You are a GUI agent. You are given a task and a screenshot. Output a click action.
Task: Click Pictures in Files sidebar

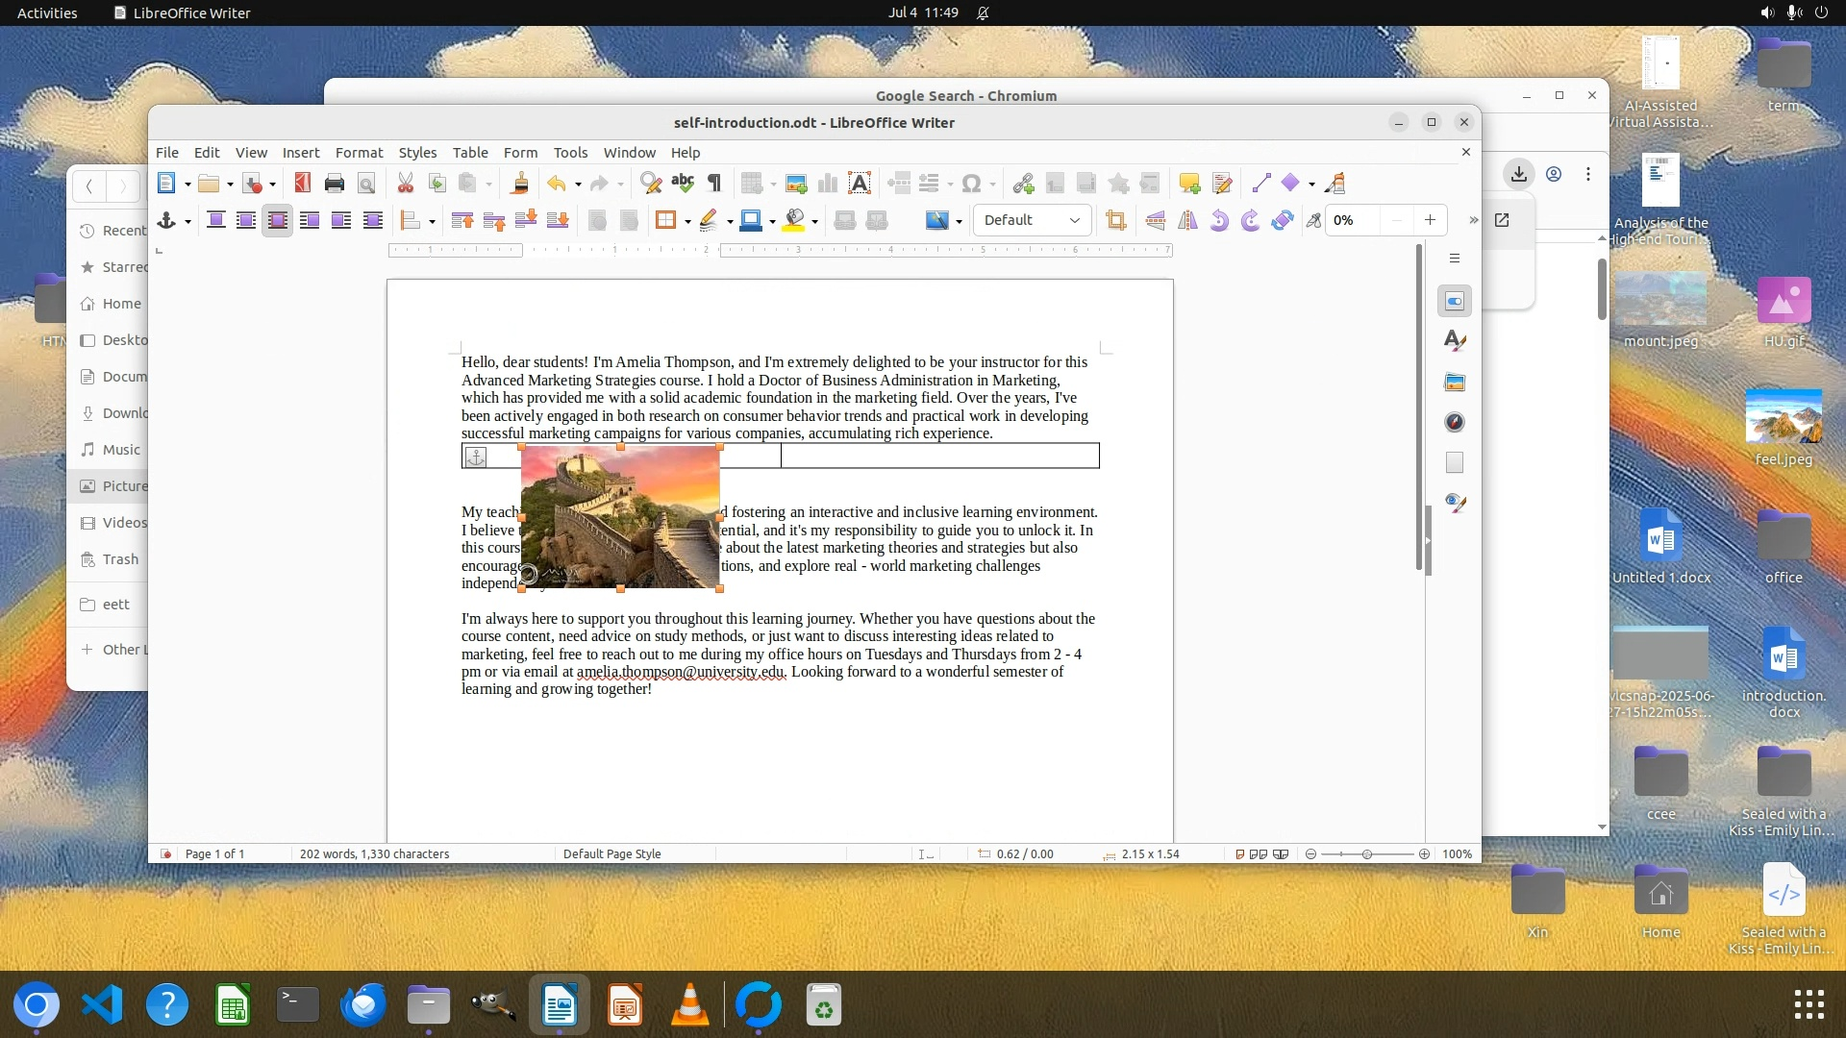(124, 485)
